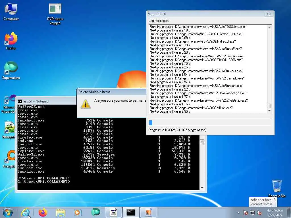Click the warning icon in delete dialog

click(86, 104)
